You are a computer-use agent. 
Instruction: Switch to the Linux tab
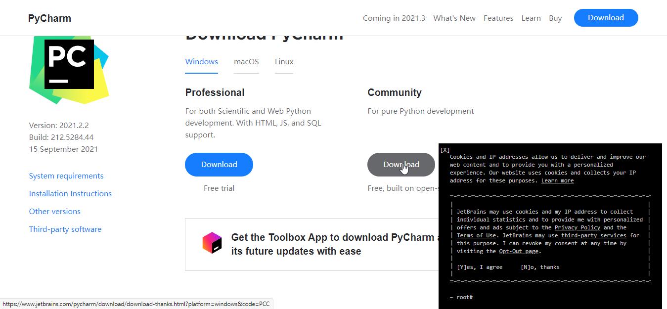tap(284, 62)
